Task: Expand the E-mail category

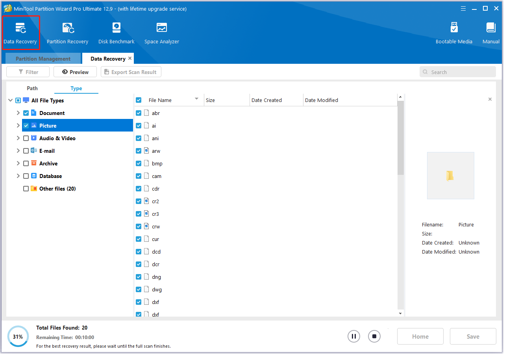Action: click(18, 151)
